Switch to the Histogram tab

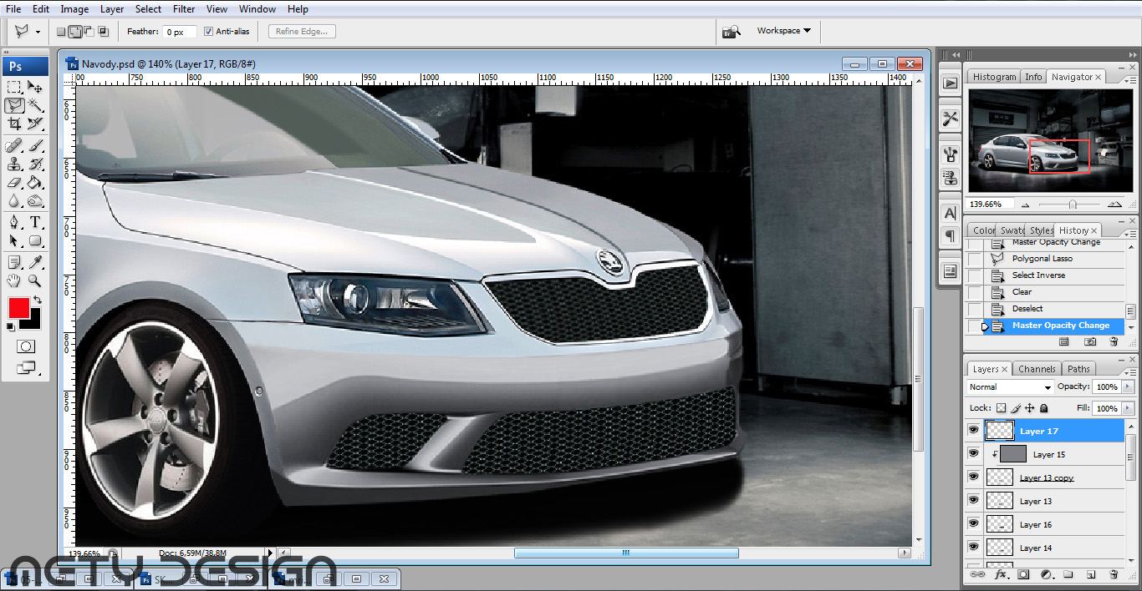pyautogui.click(x=994, y=77)
